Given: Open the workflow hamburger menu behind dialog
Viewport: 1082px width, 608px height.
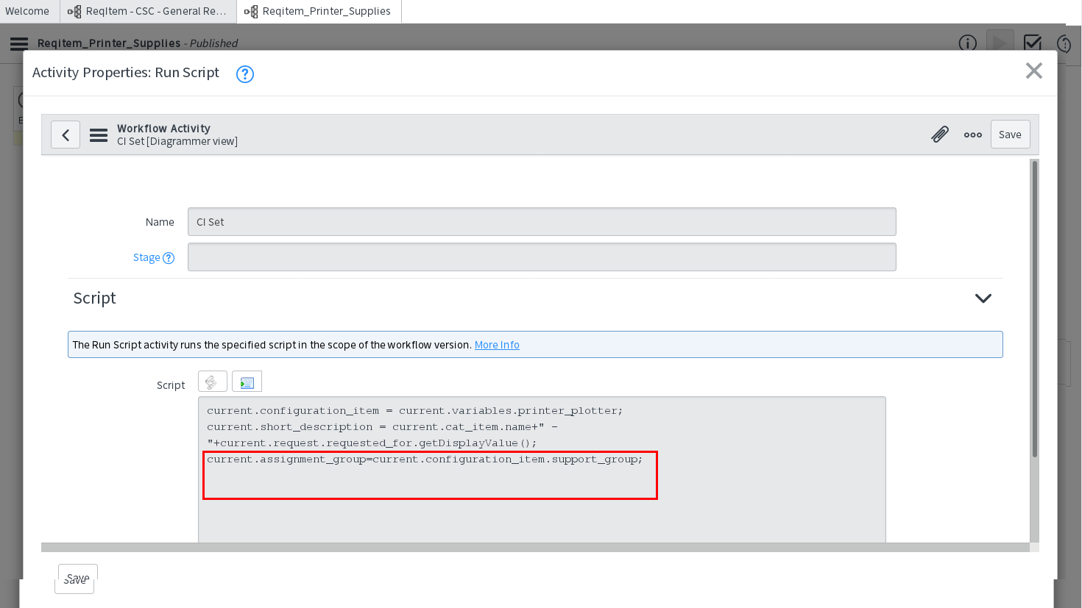Looking at the screenshot, I should 19,43.
